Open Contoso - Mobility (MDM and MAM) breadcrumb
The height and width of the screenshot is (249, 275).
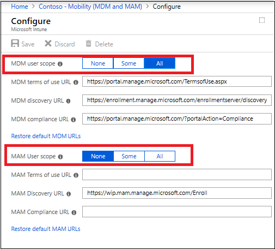pos(90,7)
